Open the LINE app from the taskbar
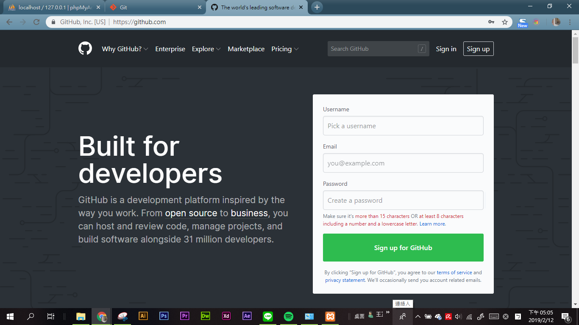This screenshot has height=325, width=579. pyautogui.click(x=267, y=316)
